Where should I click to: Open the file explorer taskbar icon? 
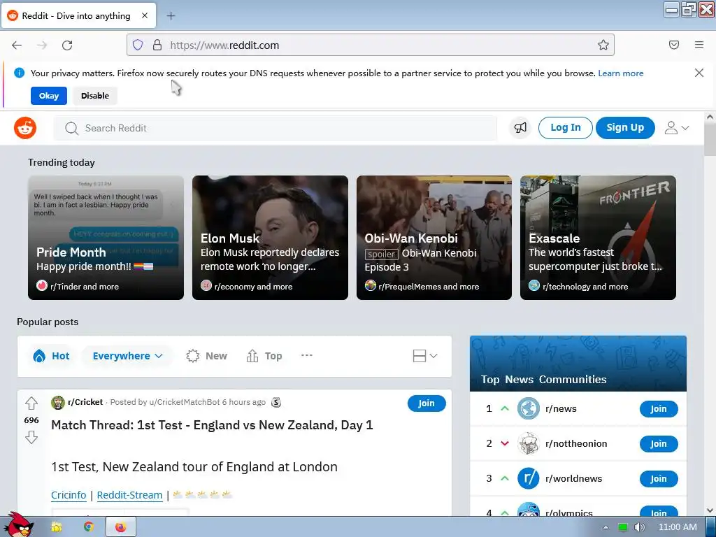tap(57, 527)
